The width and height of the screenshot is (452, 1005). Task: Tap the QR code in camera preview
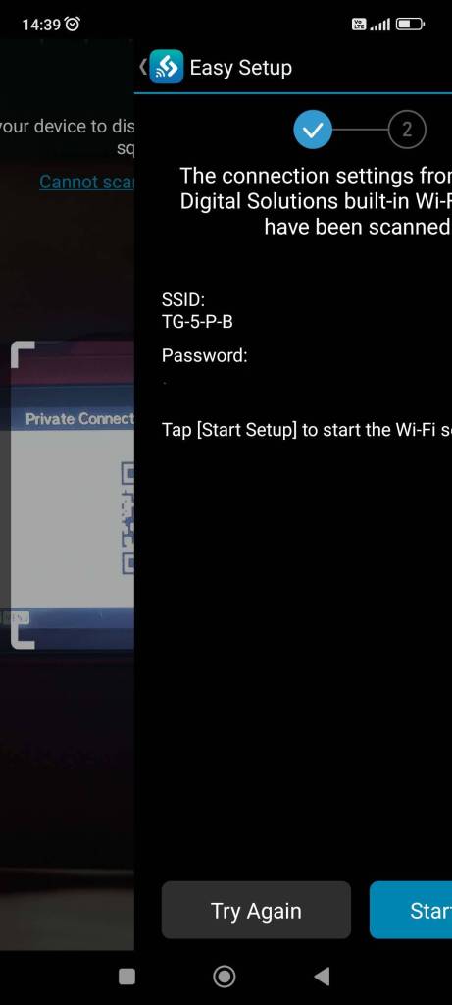pos(127,518)
